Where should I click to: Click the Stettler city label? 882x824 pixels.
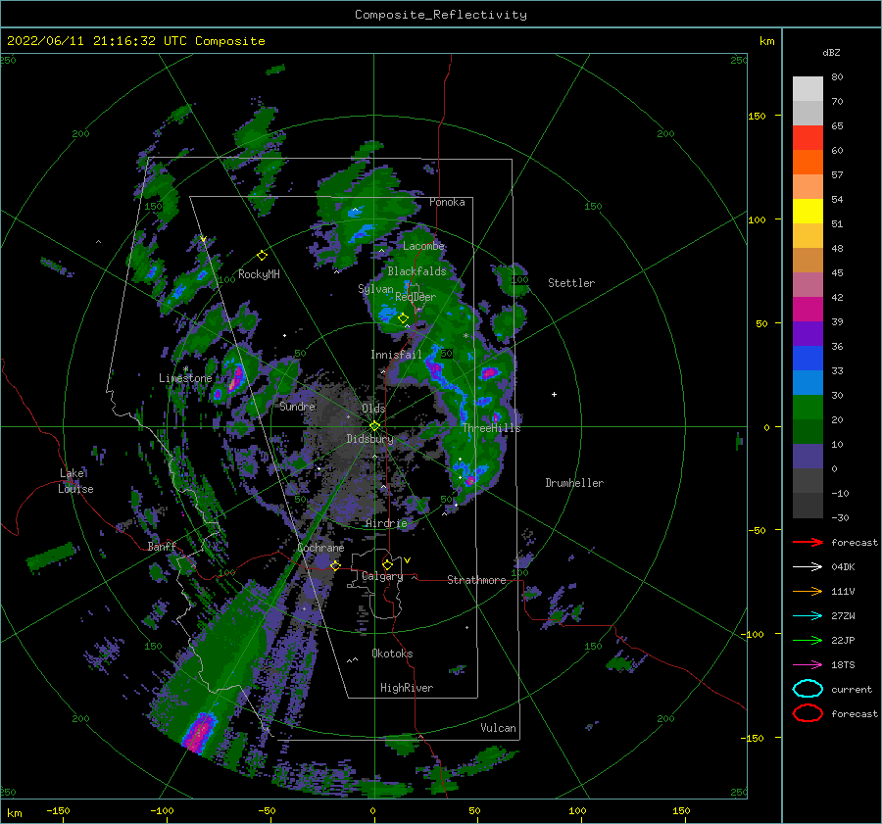point(571,283)
